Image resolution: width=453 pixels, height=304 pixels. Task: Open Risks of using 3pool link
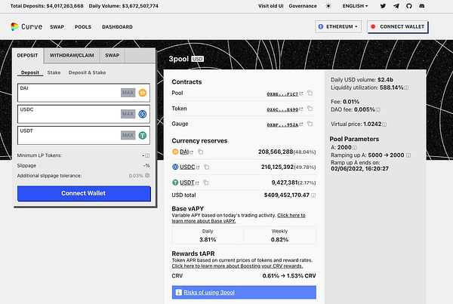click(x=209, y=293)
